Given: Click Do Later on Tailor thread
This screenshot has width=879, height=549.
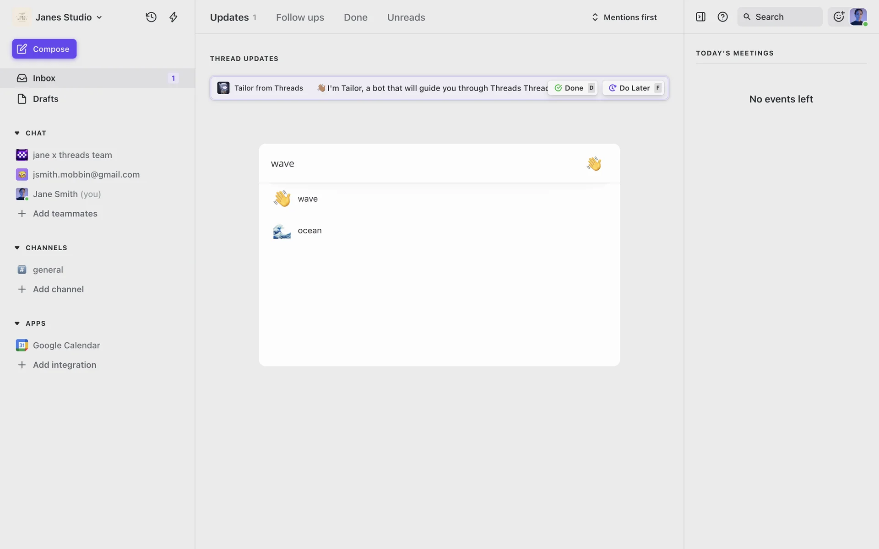Looking at the screenshot, I should [x=634, y=88].
